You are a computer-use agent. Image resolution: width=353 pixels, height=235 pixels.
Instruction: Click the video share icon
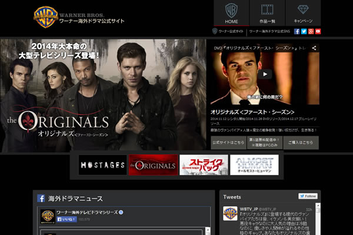coord(314,48)
